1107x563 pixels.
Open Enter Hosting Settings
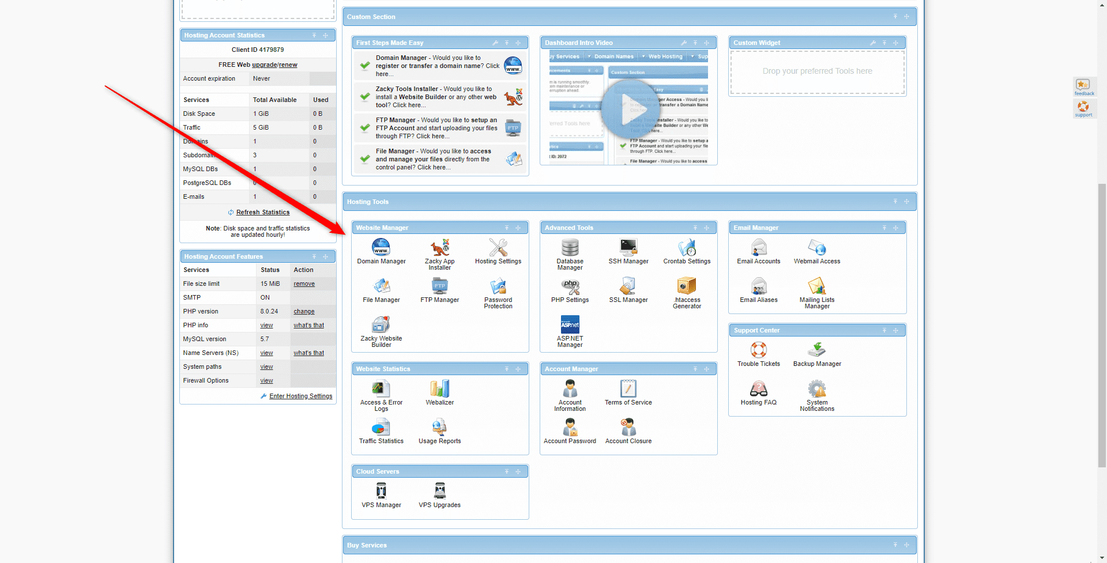(x=300, y=396)
